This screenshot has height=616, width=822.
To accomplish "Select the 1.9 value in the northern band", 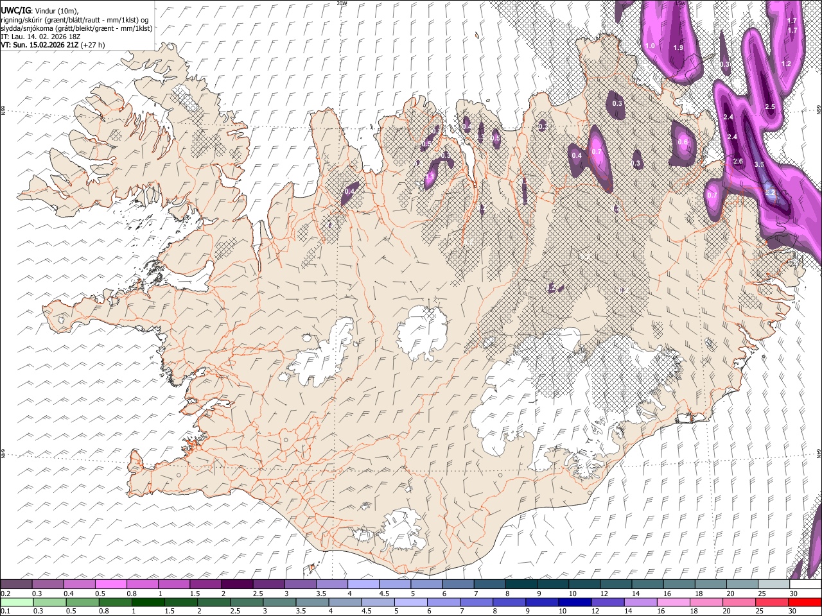I will [678, 47].
